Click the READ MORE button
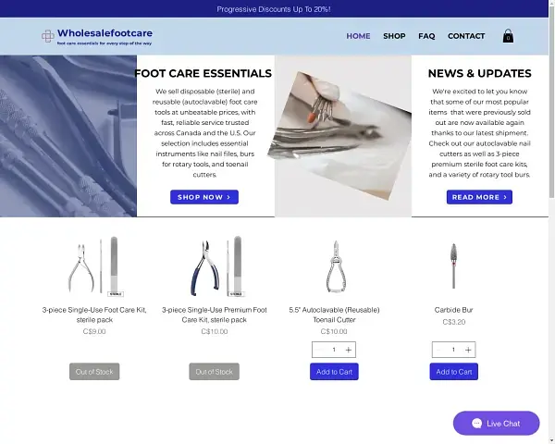Image resolution: width=555 pixels, height=444 pixels. (x=479, y=197)
